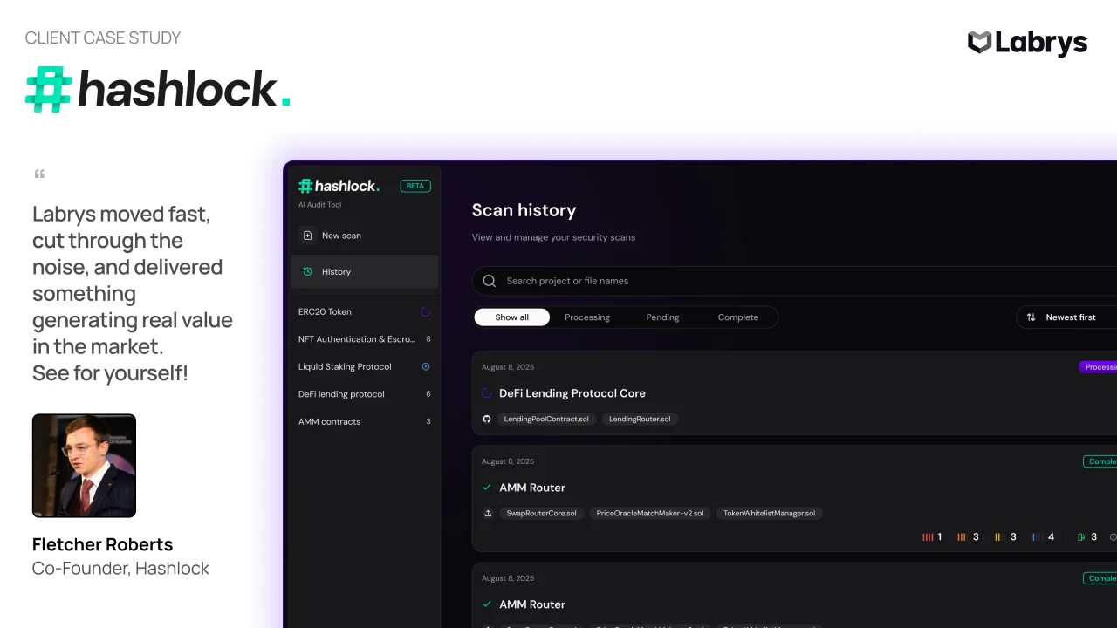
Task: Click the CLIENT CASE STUDY heading
Action: pos(103,38)
